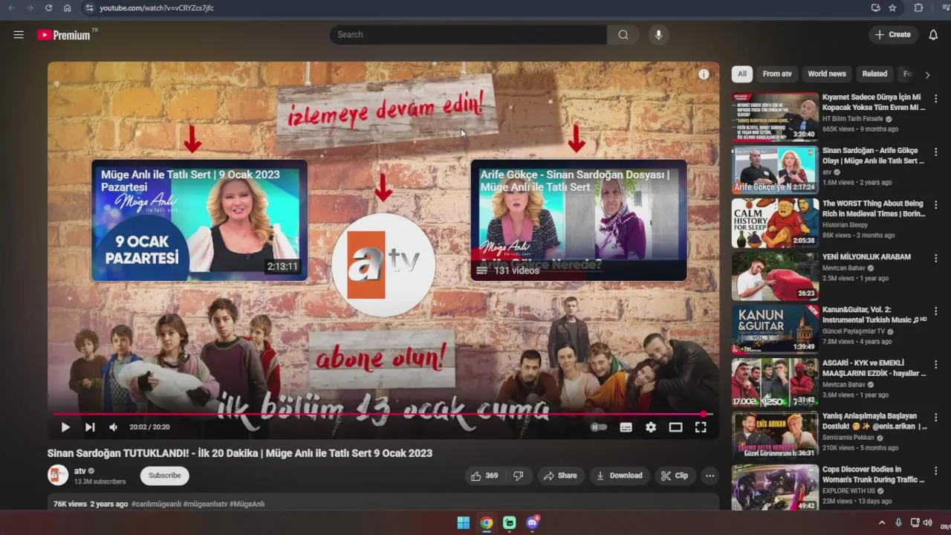Bookmark this page with star
Viewport: 951px width, 535px height.
(892, 7)
